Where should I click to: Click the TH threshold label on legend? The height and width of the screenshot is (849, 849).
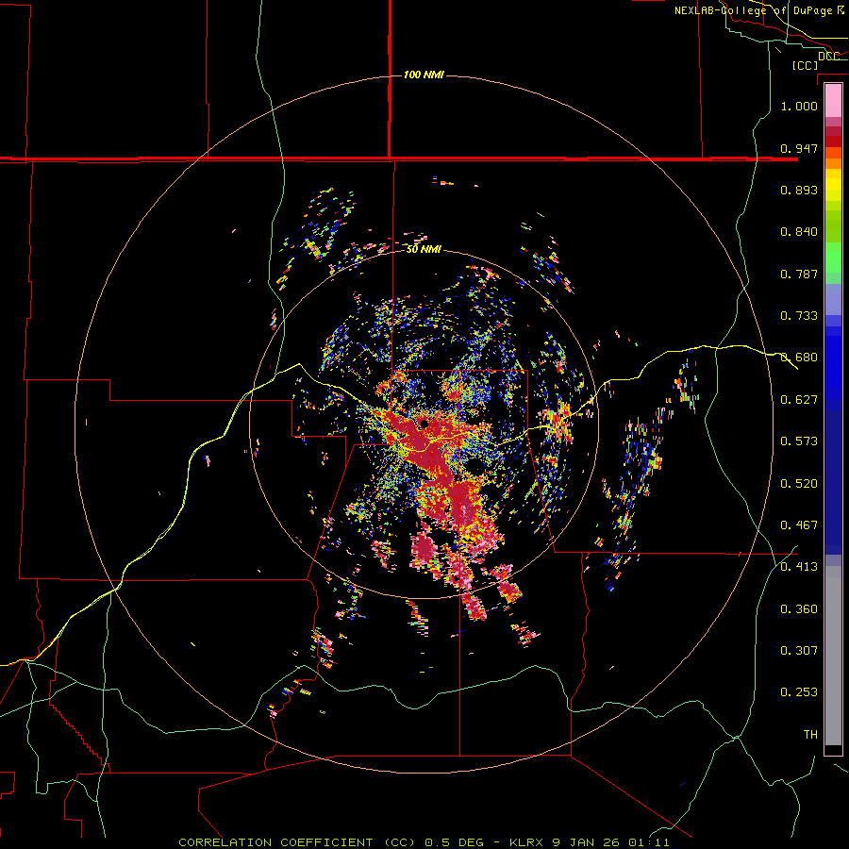click(810, 735)
